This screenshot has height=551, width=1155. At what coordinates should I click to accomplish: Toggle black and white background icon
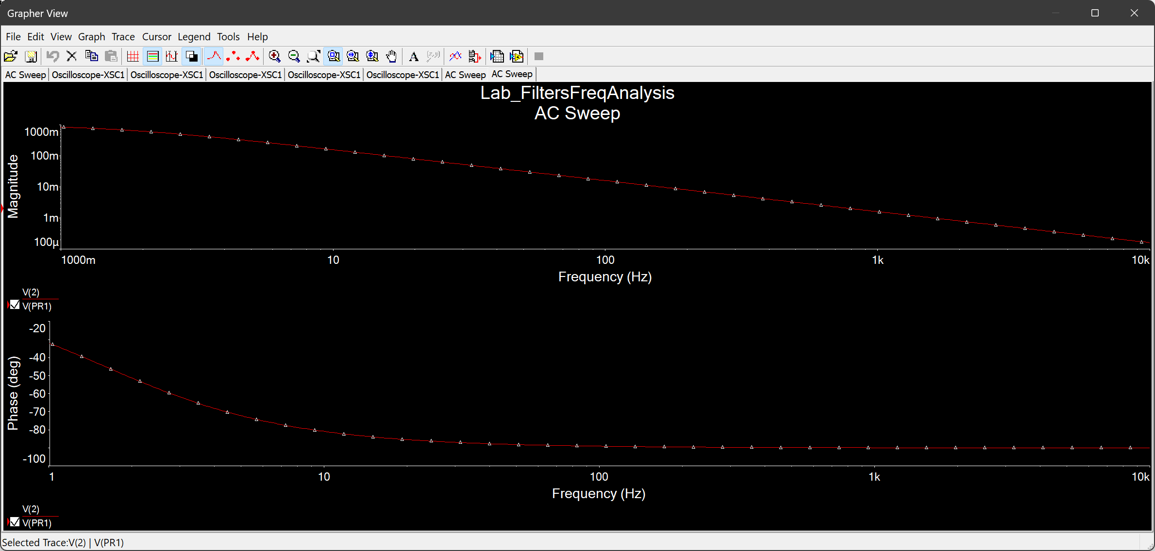[192, 56]
